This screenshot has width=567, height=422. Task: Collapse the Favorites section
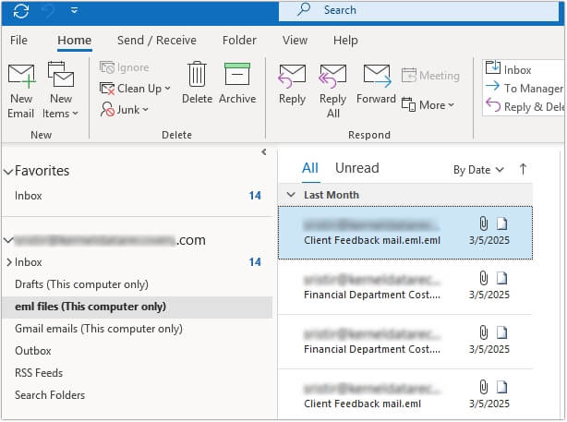tap(8, 172)
